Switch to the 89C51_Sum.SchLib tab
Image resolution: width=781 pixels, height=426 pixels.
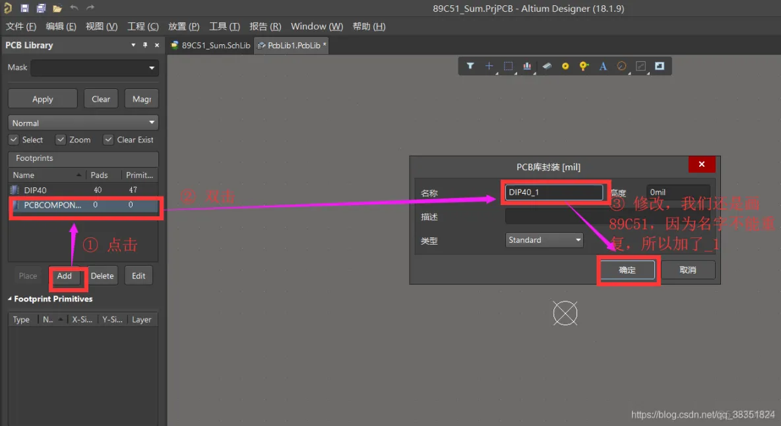210,46
